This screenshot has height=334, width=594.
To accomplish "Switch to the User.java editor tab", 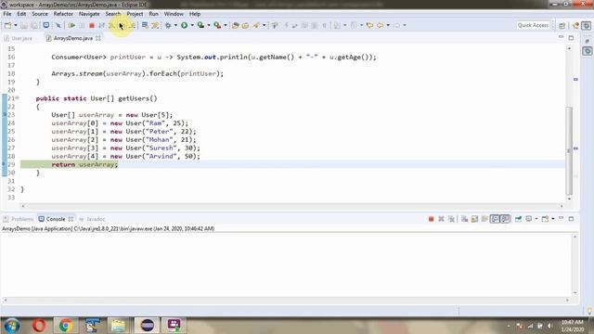I will point(19,38).
